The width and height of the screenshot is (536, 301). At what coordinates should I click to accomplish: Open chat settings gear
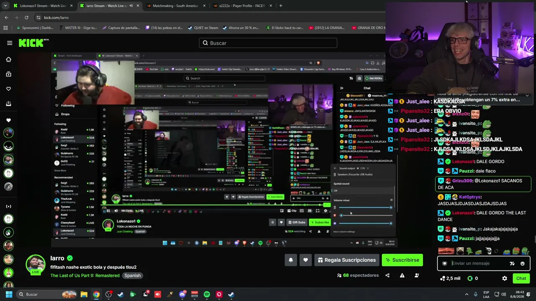pyautogui.click(x=505, y=278)
